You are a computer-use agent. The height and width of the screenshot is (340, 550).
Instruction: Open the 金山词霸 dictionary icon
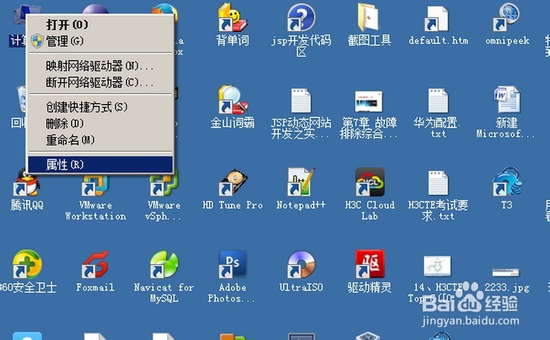point(233,100)
